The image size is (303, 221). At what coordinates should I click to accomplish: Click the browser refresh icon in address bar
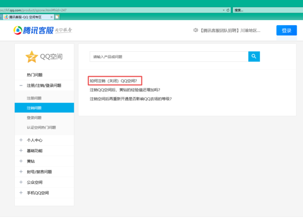pos(228,10)
